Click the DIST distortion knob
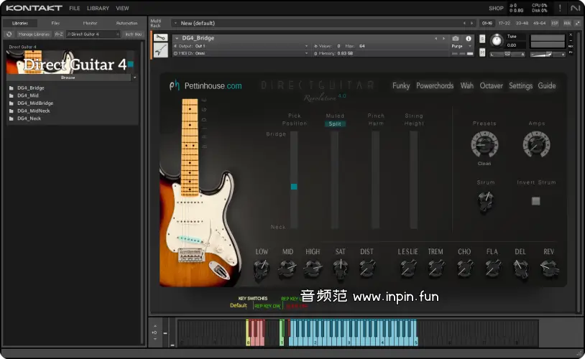Viewport: 585px width, 359px height. click(x=367, y=269)
